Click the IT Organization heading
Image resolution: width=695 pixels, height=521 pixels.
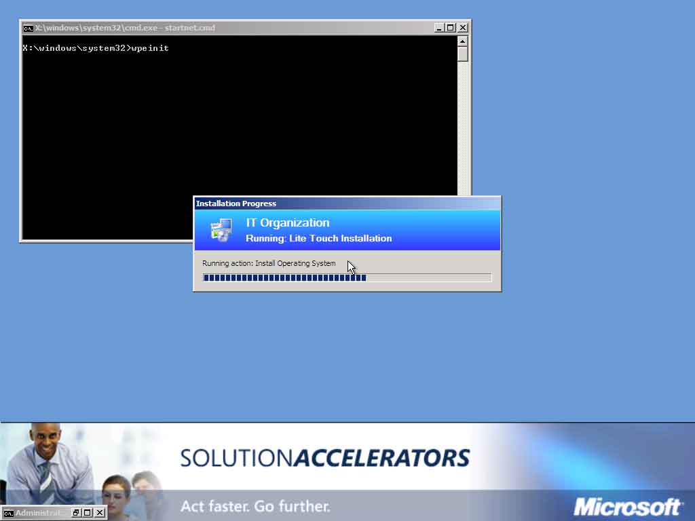coord(288,223)
